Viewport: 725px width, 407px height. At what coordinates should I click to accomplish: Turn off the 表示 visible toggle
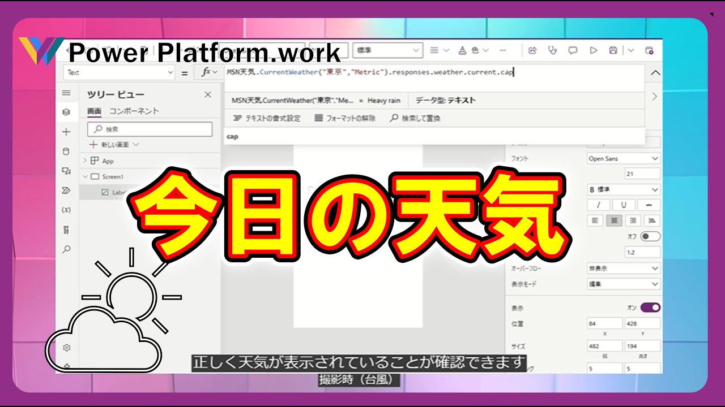click(650, 308)
